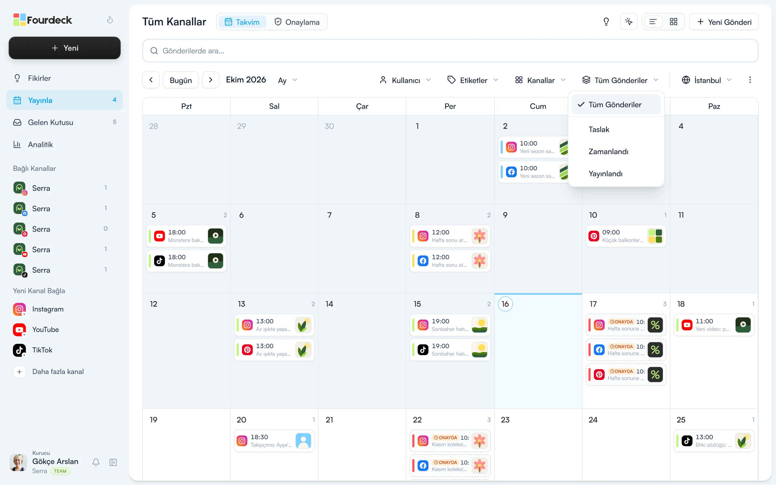Open the 09:00 Pinterest Küçük balkonlar post
Viewport: 776px width, 485px height.
coord(626,236)
